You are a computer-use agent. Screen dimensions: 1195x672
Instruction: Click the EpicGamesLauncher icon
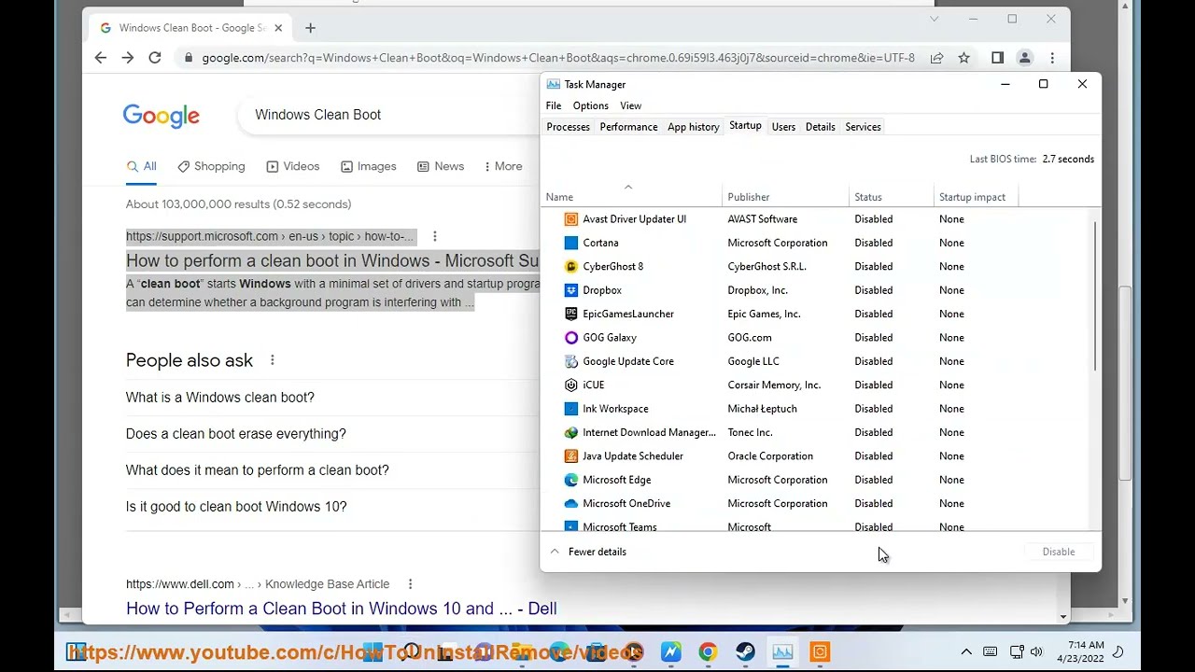coord(571,314)
